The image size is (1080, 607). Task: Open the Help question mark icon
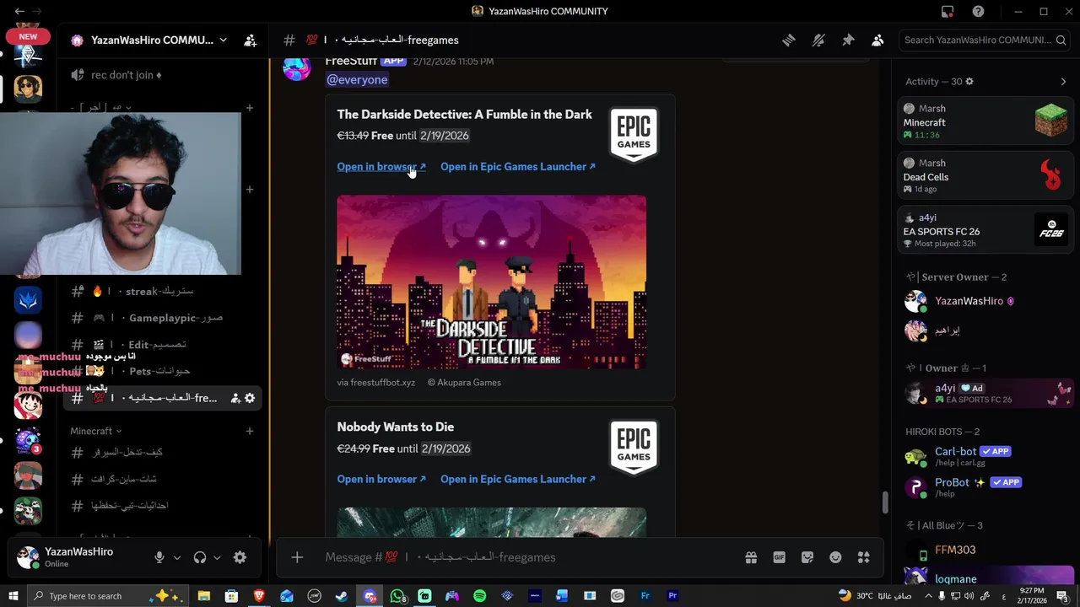click(x=978, y=11)
